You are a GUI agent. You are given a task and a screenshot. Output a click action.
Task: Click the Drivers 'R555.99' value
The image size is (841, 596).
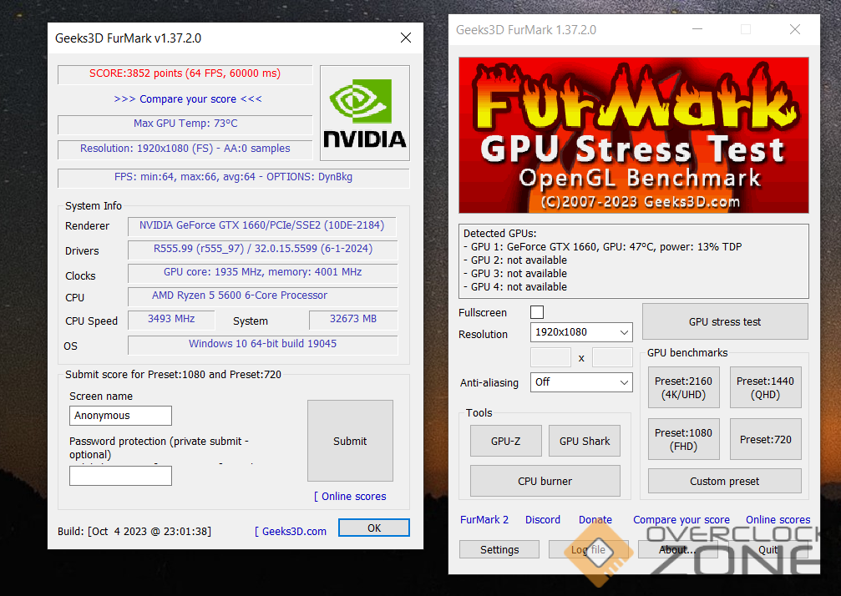click(262, 250)
